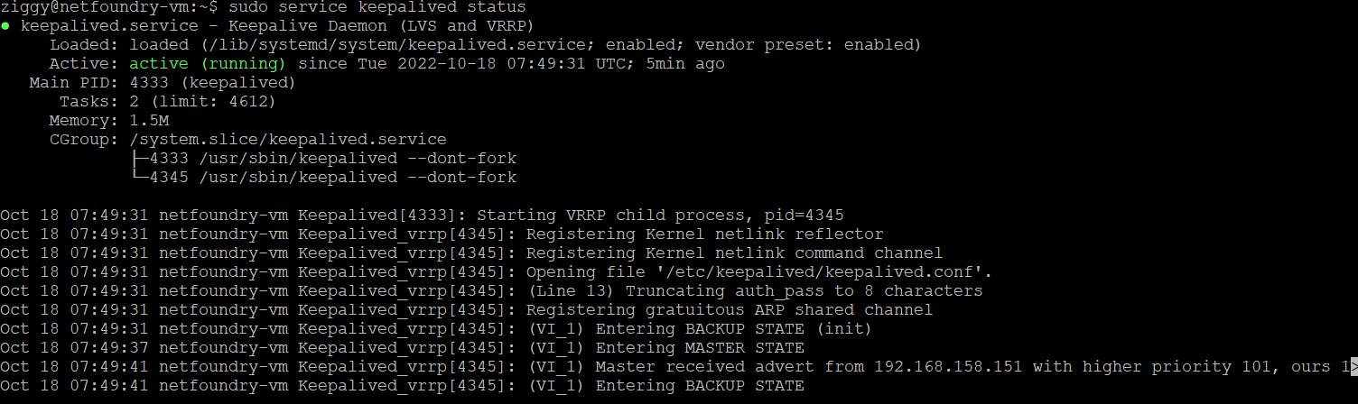Click the tree branch before PID 4333
The image size is (1358, 404).
140,159
